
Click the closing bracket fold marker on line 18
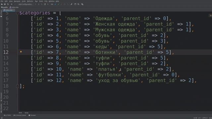click(18, 86)
